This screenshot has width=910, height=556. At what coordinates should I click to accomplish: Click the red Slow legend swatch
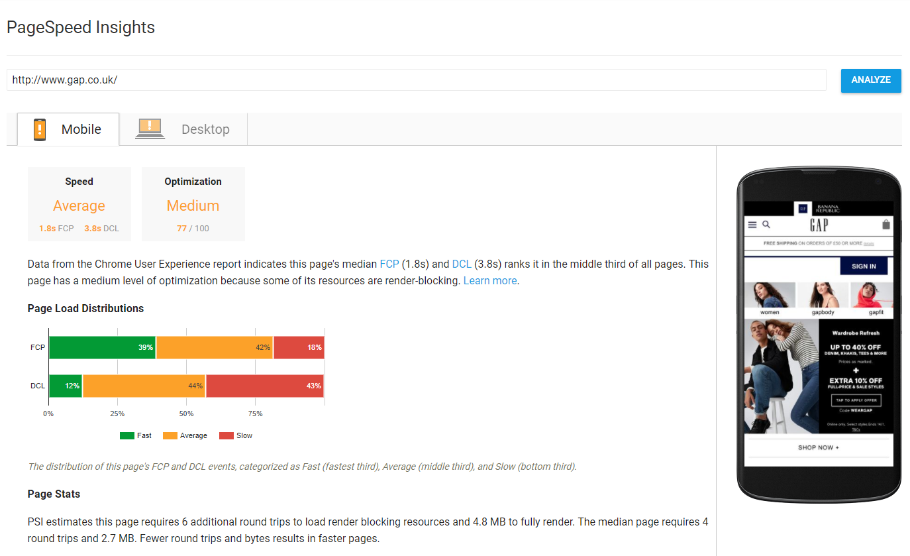226,435
